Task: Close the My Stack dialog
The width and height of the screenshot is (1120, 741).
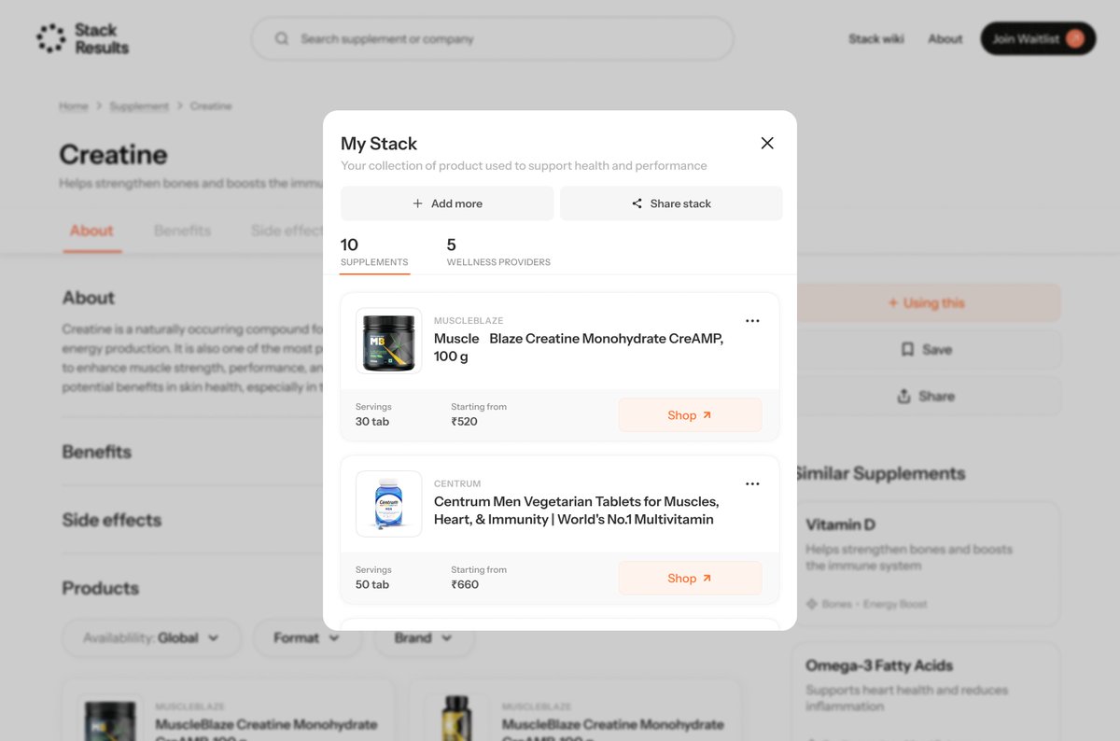Action: (767, 143)
